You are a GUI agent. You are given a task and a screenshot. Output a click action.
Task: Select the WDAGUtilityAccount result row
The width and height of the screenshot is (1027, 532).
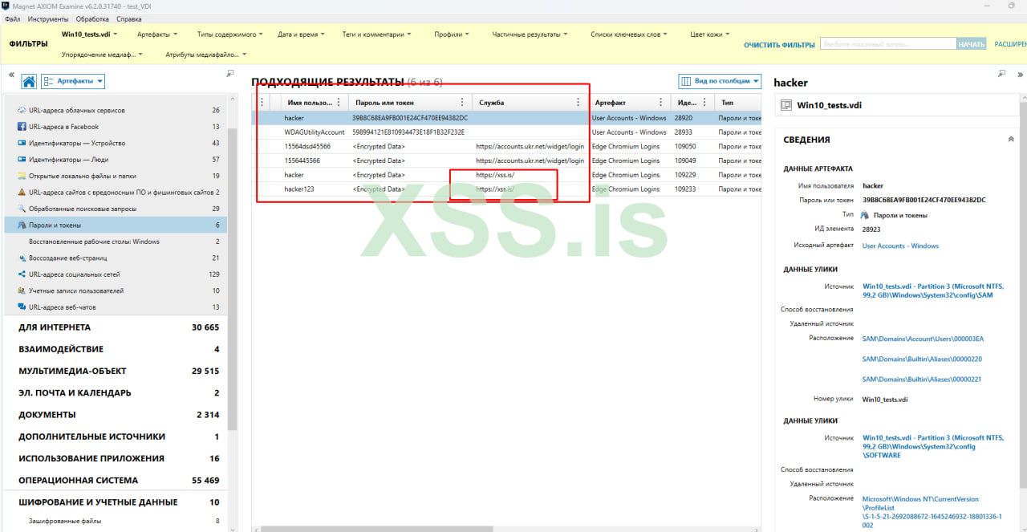tap(506, 132)
